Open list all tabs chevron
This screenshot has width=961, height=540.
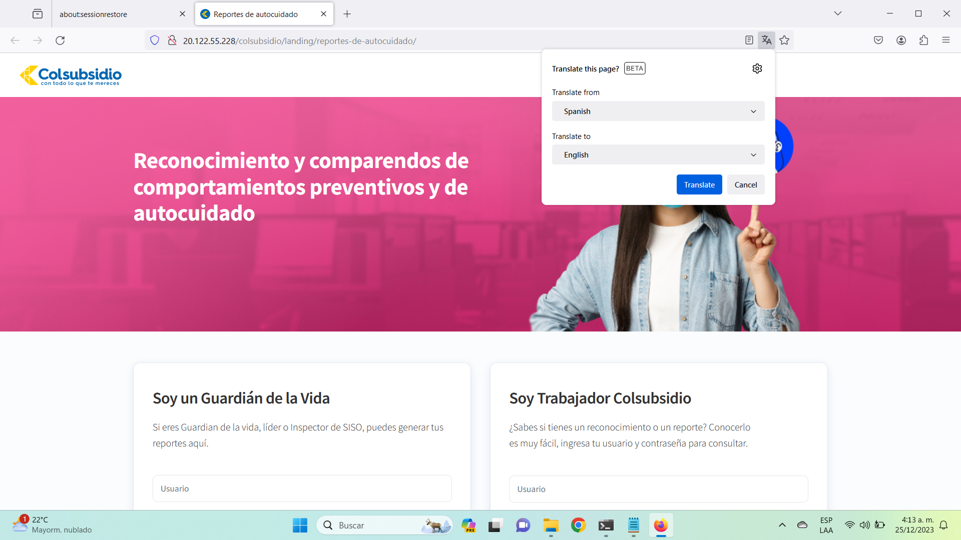pyautogui.click(x=837, y=13)
